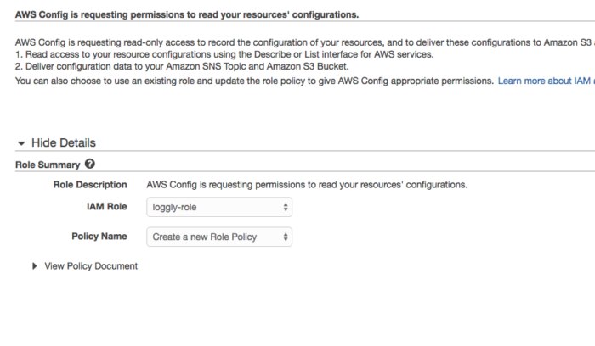595x346 pixels.
Task: Click the arrows on the Policy Name selector
Action: coord(286,237)
